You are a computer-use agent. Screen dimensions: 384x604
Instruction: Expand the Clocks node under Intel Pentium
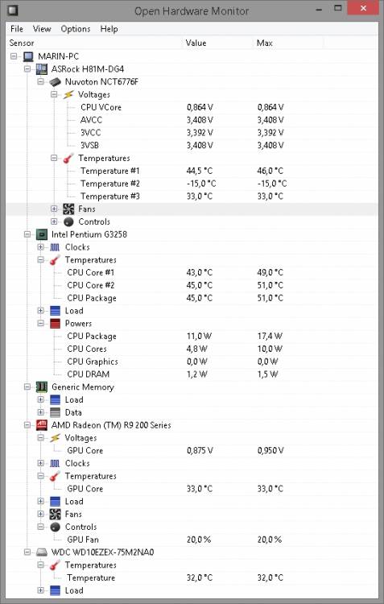tap(40, 247)
